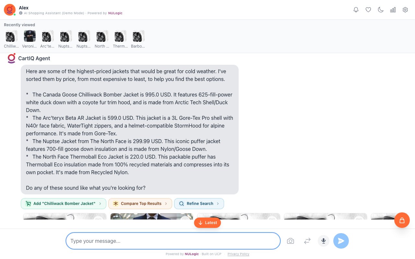Open the analytics bar chart icon
The height and width of the screenshot is (259, 415).
[393, 10]
